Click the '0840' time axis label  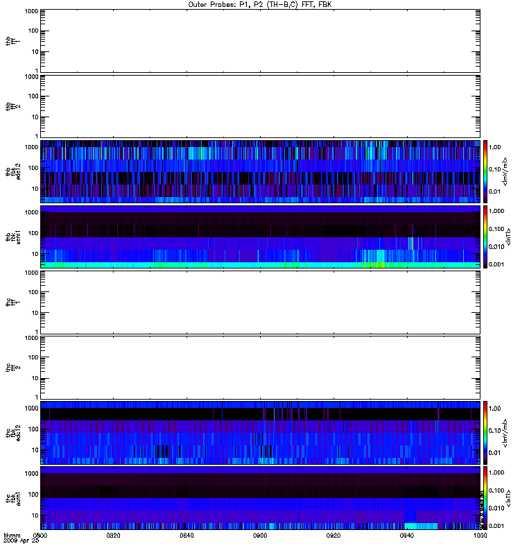point(187,536)
